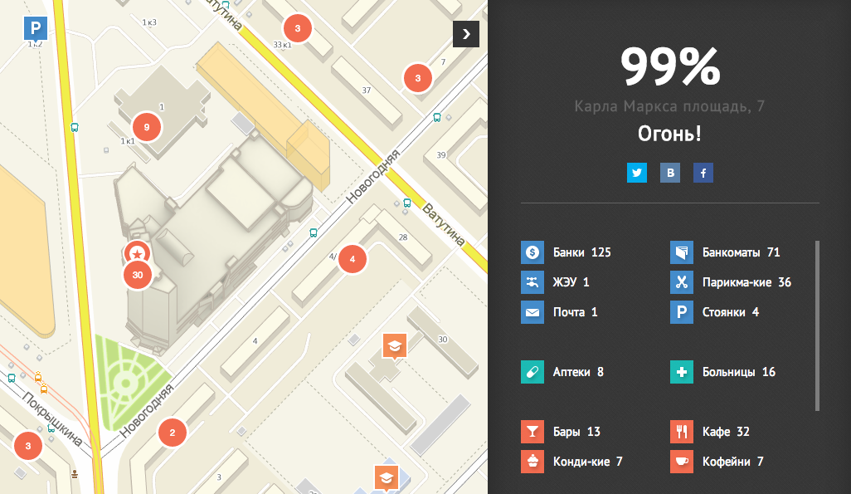This screenshot has height=494, width=851.
Task: Open the cluster marker with 4 objects
Action: point(353,259)
